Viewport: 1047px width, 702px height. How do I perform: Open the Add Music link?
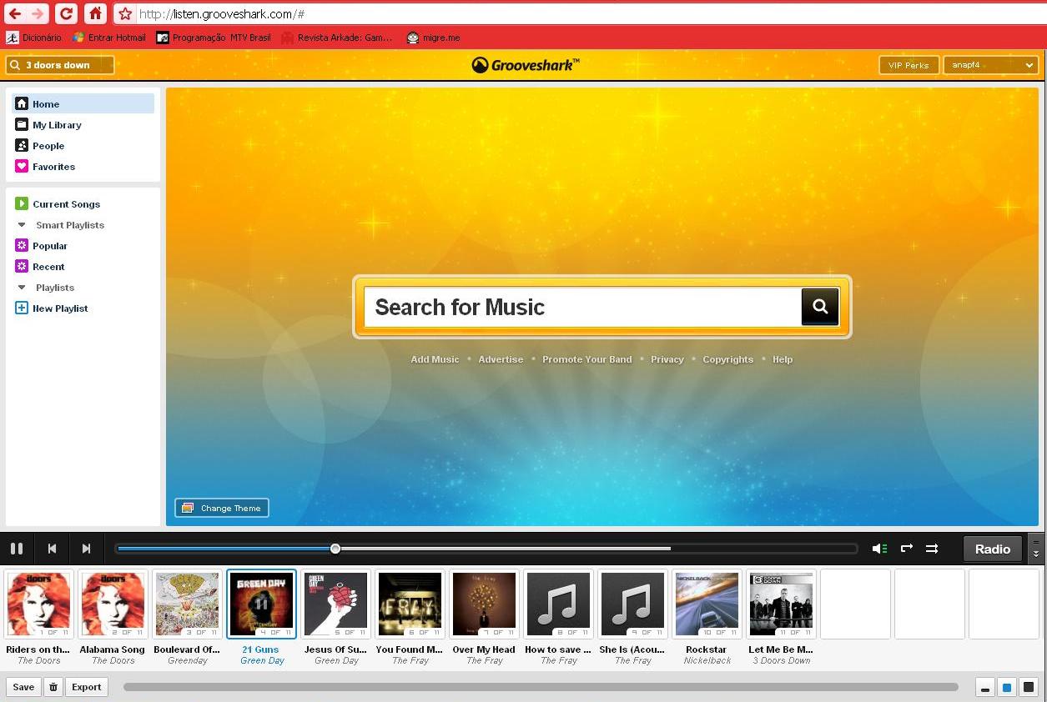[435, 359]
